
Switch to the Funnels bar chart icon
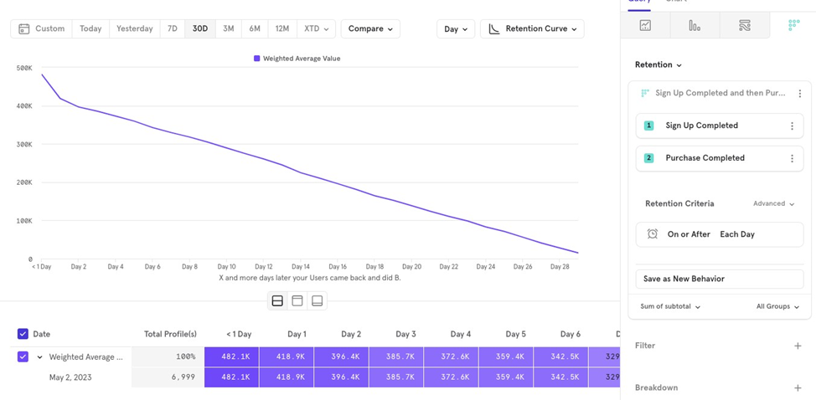[x=695, y=25]
